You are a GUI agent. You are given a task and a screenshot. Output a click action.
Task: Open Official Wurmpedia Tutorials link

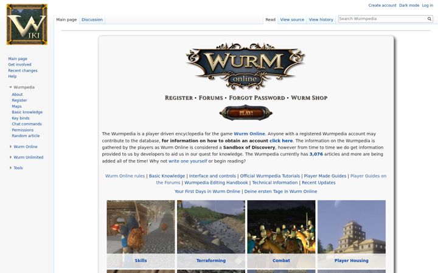270,176
